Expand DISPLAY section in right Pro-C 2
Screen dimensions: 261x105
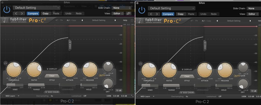point(187,69)
